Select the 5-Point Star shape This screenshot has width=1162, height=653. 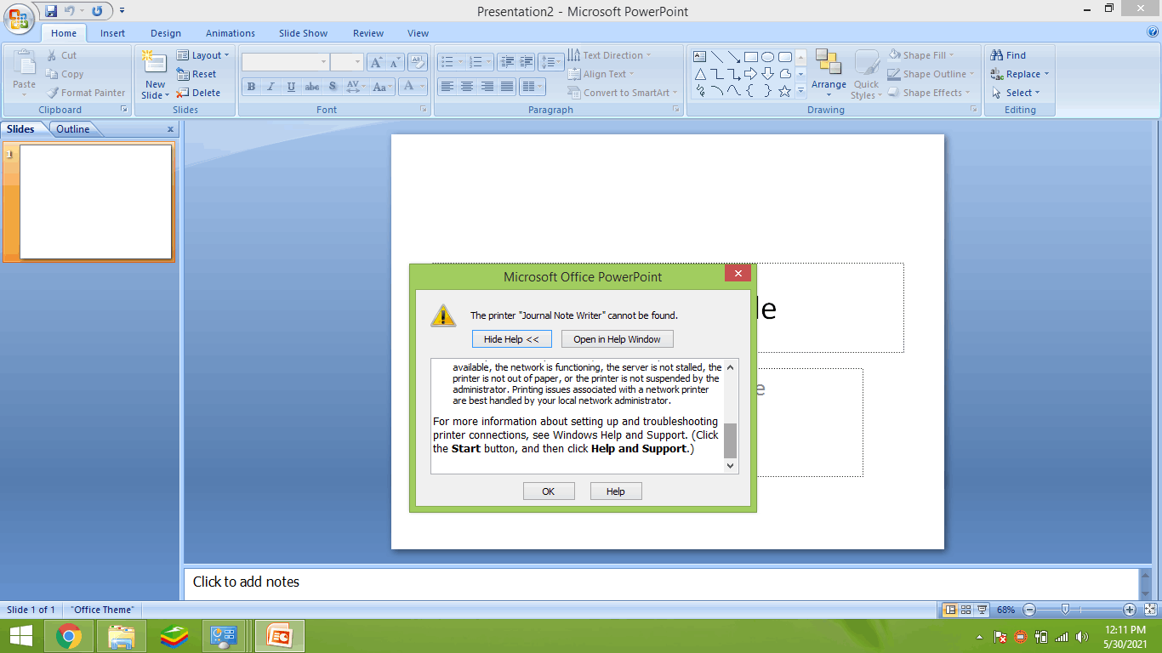(784, 91)
